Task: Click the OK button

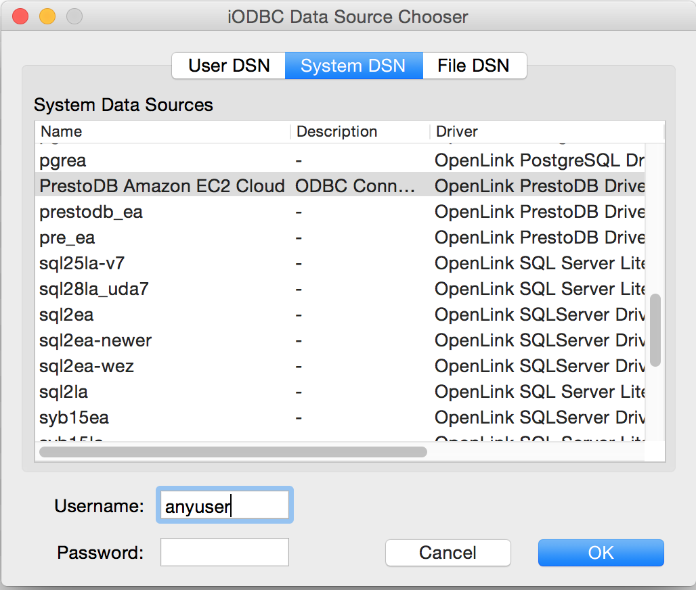Action: 601,553
